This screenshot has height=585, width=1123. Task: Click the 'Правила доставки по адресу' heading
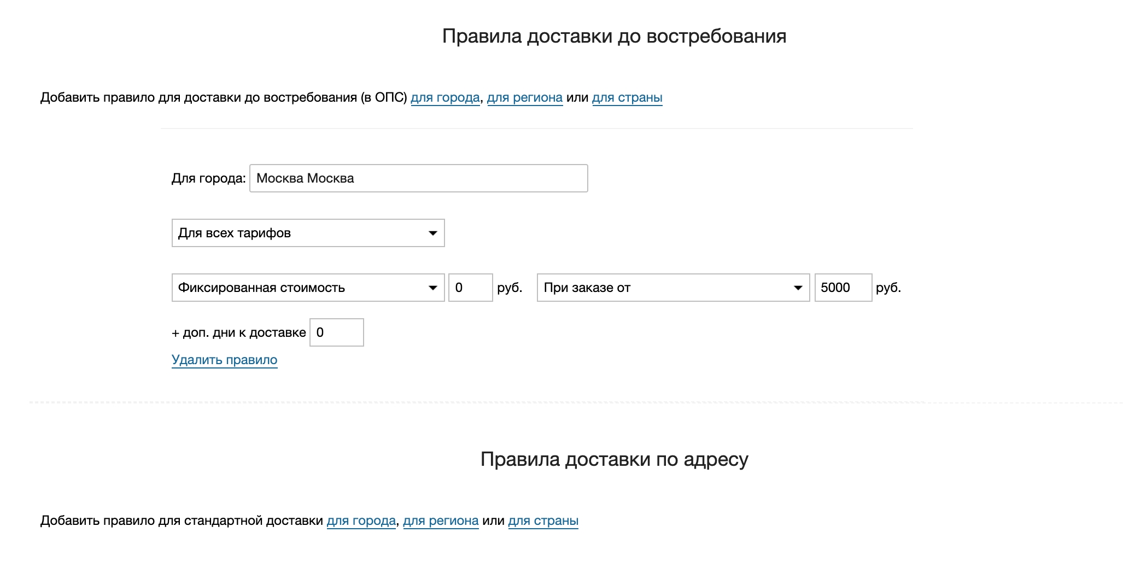click(x=614, y=459)
